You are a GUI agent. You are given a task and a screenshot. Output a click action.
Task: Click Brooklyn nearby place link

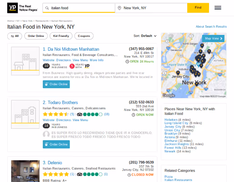[171, 133]
